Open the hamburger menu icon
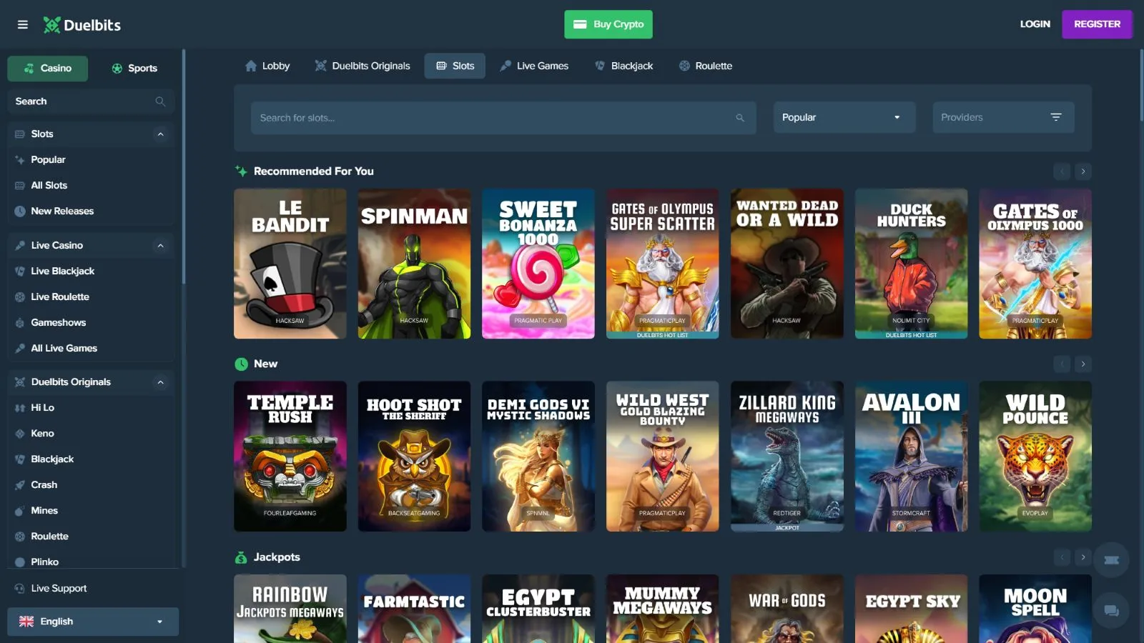The width and height of the screenshot is (1144, 643). tap(23, 25)
